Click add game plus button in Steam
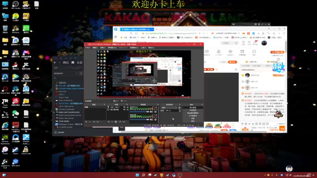This screenshot has height=178, width=317. (x=55, y=133)
